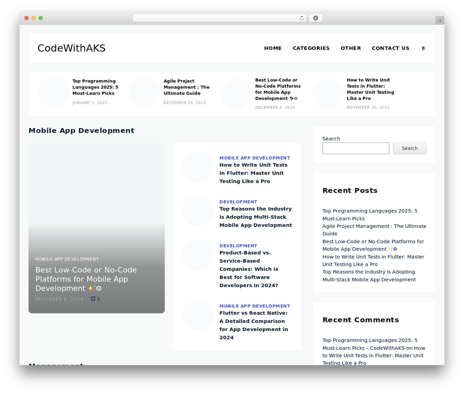The height and width of the screenshot is (393, 464).
Task: Click Mobile App Development category above Flutter vs React Native
Action: pyautogui.click(x=254, y=306)
